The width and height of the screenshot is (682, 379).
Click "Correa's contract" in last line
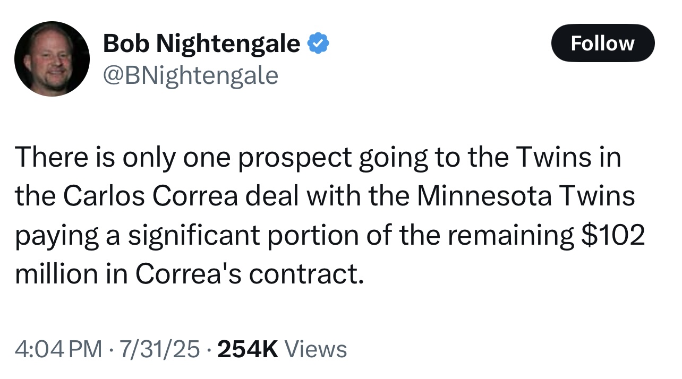(x=250, y=274)
